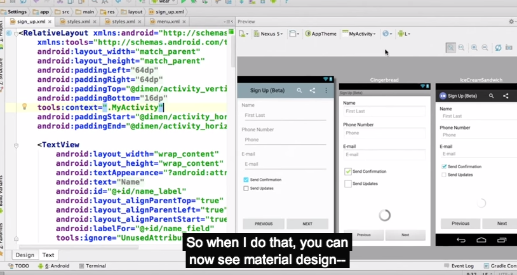The height and width of the screenshot is (275, 517).
Task: Click the layout breadcrumb folder
Action: (131, 12)
